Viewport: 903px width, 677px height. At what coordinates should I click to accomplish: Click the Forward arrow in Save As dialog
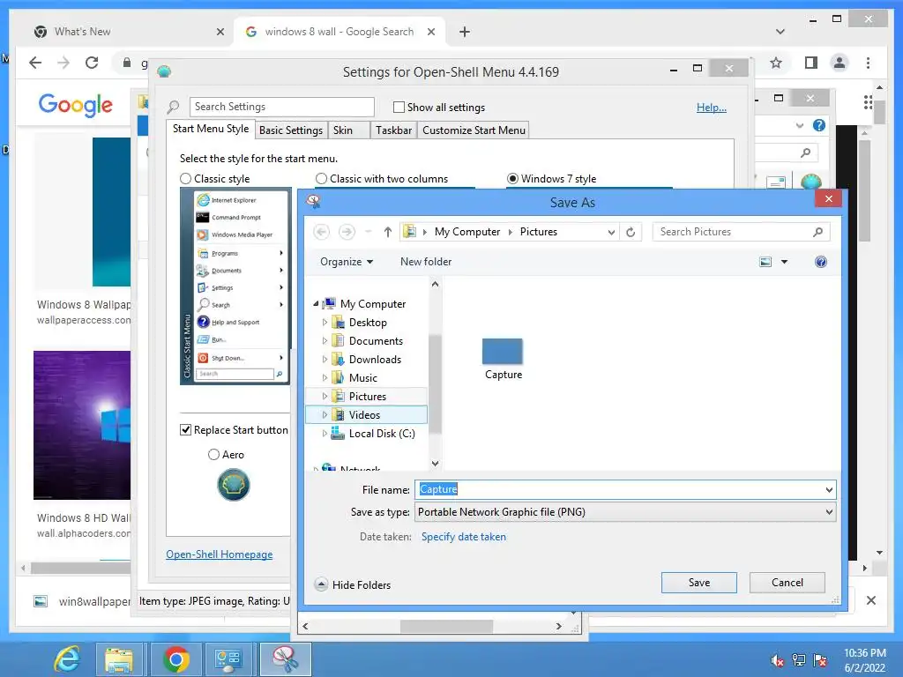click(x=347, y=232)
